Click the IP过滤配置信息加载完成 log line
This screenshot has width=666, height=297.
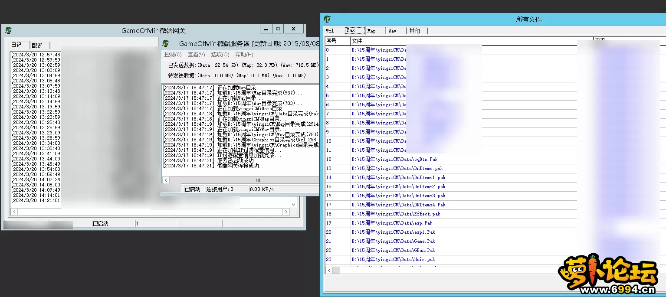pyautogui.click(x=222, y=155)
